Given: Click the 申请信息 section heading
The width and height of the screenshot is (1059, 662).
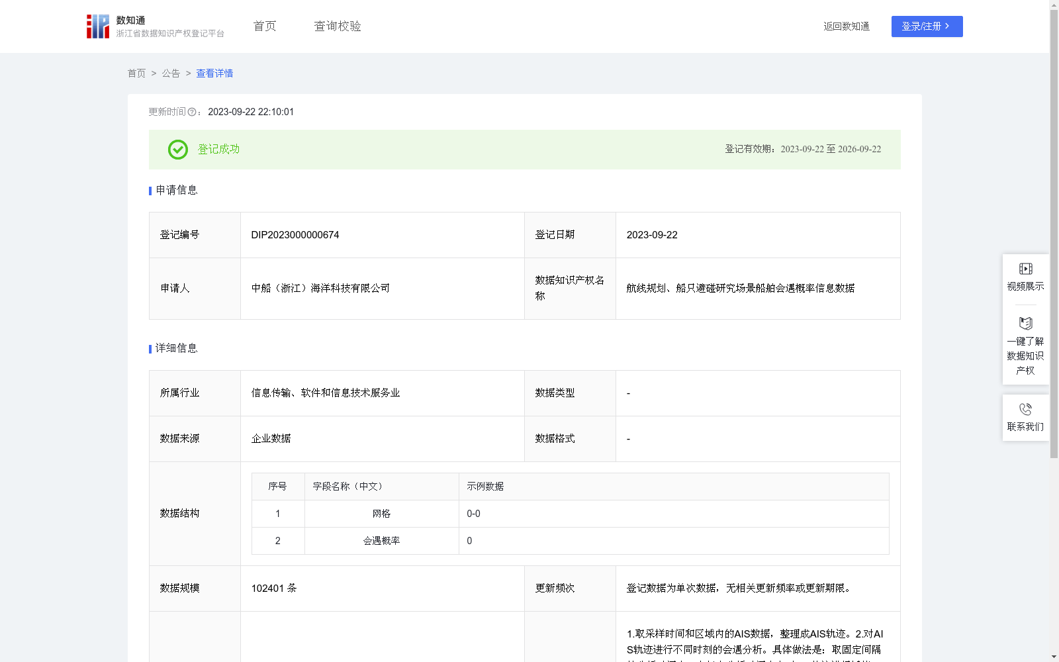Looking at the screenshot, I should click(x=177, y=191).
